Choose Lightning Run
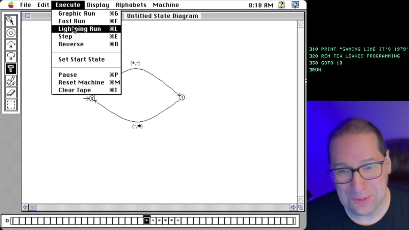 tap(86, 29)
